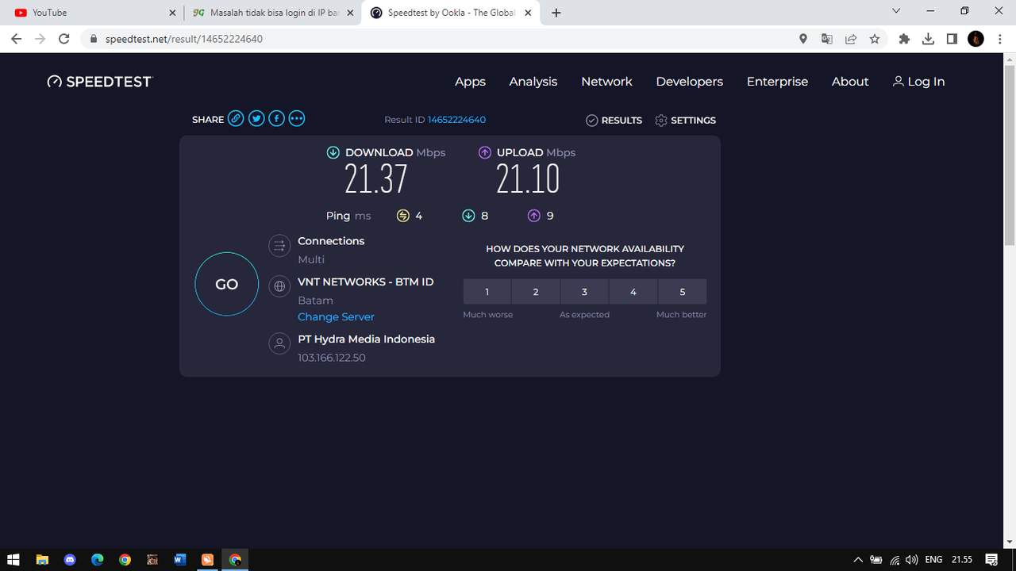
Task: Open the Apps menu
Action: pyautogui.click(x=470, y=82)
